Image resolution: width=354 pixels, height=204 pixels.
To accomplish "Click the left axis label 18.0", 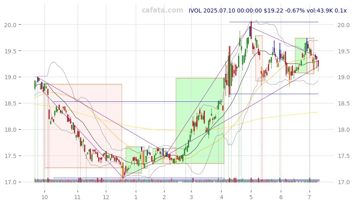I will pos(10,130).
